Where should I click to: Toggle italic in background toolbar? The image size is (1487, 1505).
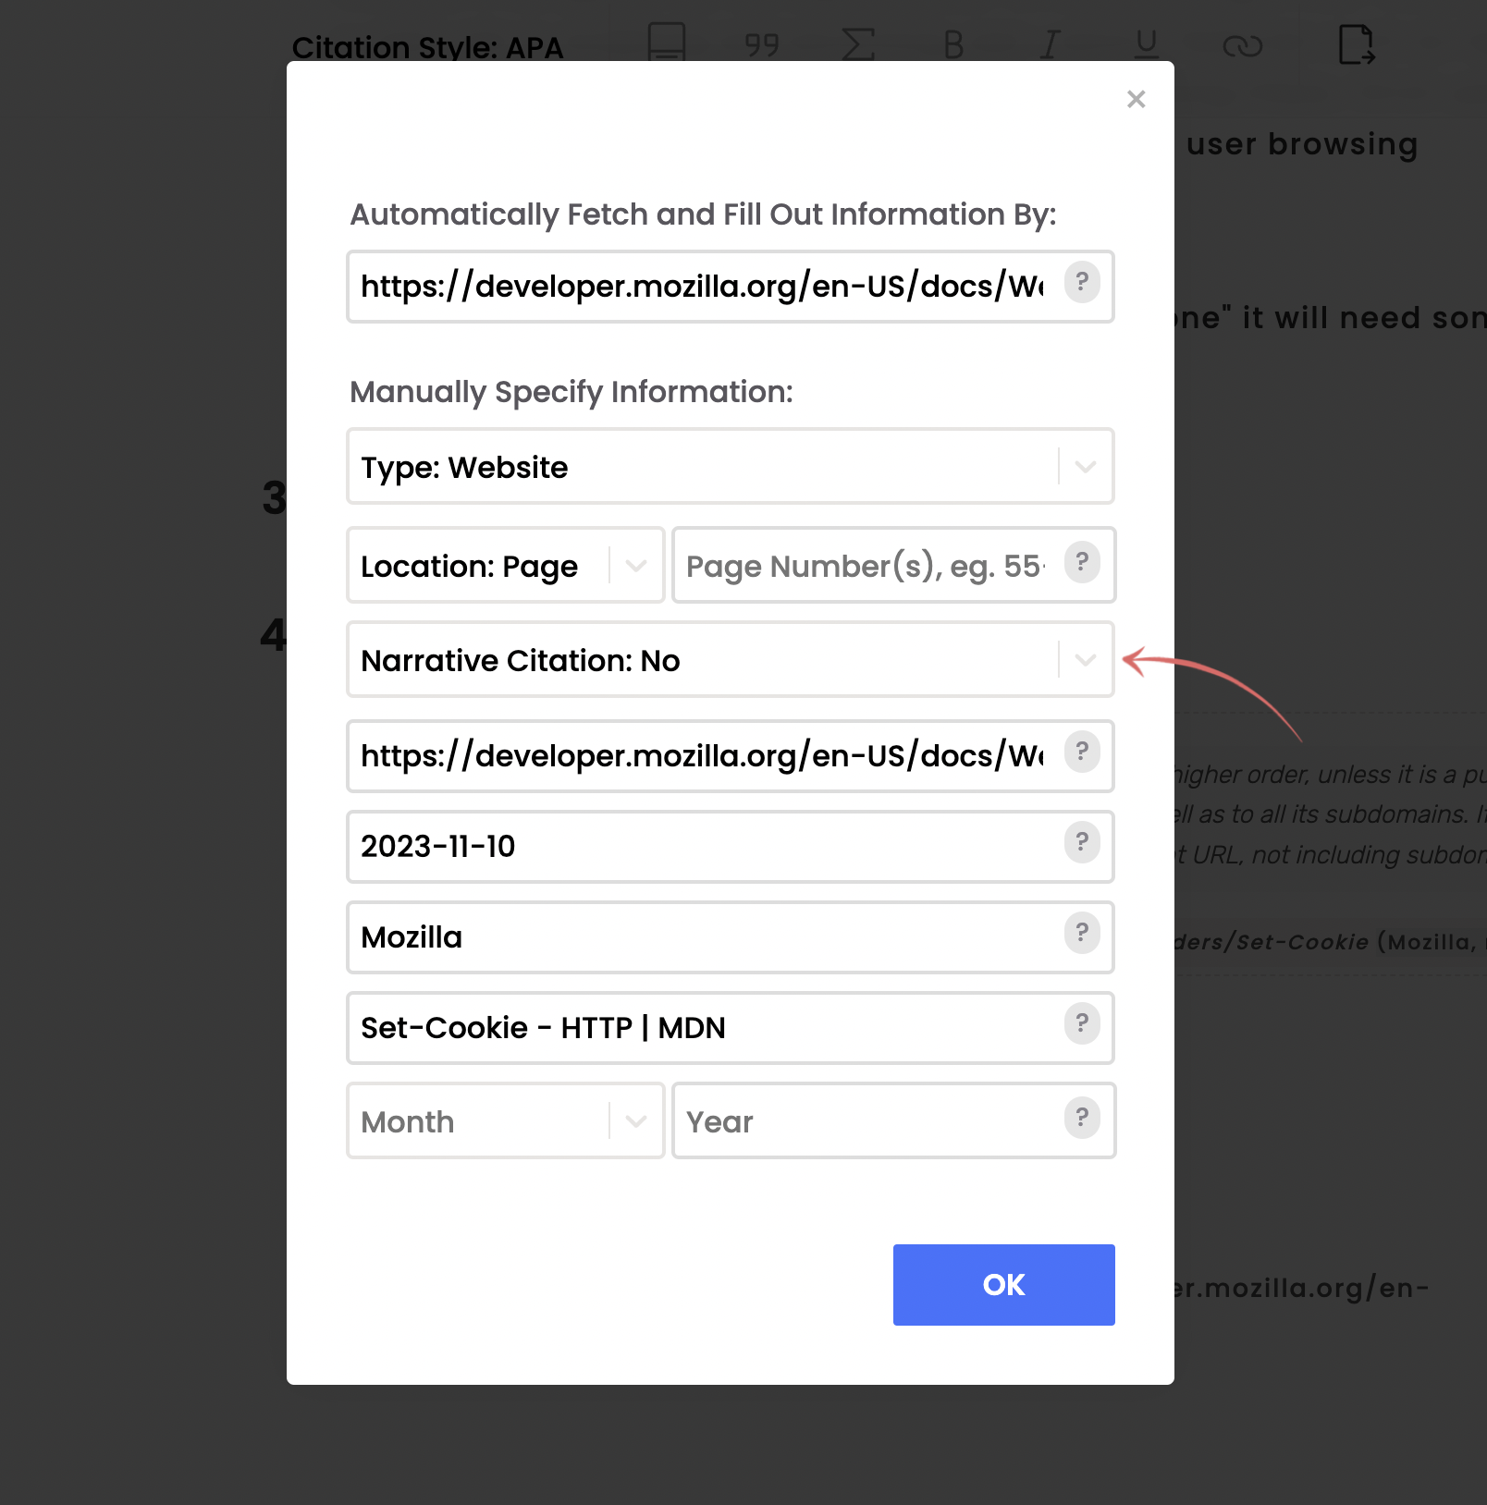[x=1051, y=44]
